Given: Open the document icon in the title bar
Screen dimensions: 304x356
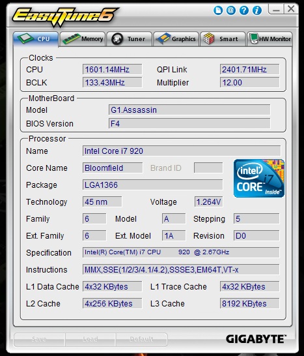Looking at the screenshot, I should coord(218,10).
